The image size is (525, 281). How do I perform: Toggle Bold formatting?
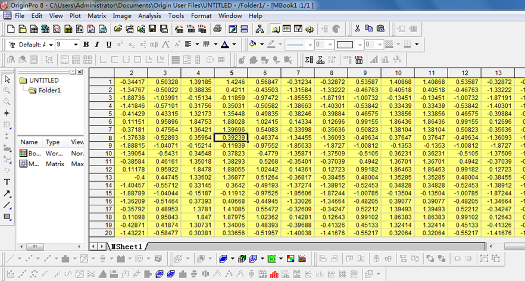point(86,45)
